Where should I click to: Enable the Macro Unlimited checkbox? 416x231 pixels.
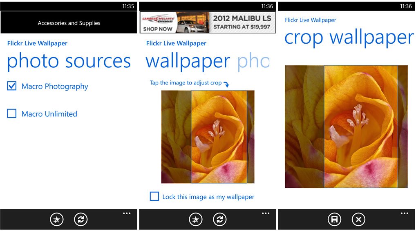(x=12, y=113)
